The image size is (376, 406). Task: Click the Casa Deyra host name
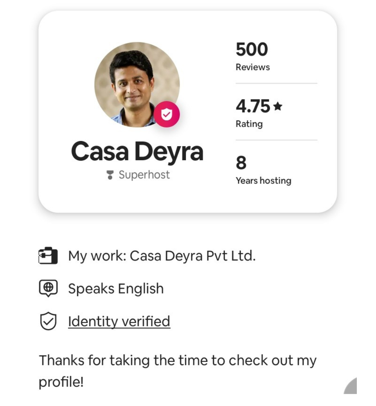[137, 152]
